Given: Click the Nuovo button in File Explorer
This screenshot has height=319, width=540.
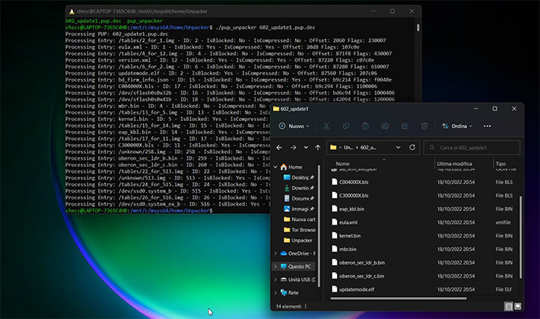Looking at the screenshot, I should click(x=294, y=126).
